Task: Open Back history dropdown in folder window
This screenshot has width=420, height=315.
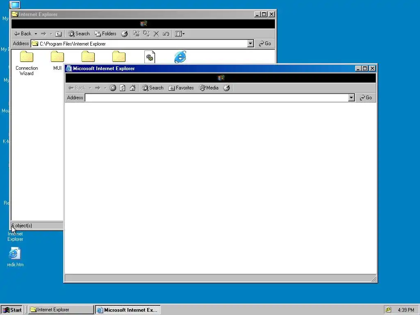Action: (x=36, y=34)
